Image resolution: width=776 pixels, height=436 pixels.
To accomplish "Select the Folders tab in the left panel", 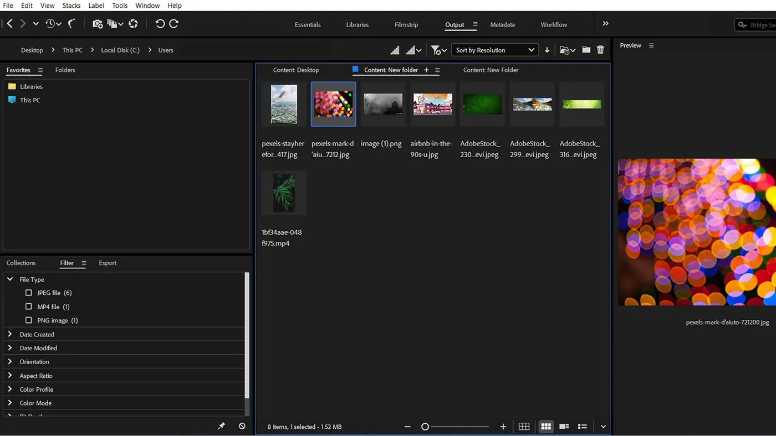I will click(65, 70).
